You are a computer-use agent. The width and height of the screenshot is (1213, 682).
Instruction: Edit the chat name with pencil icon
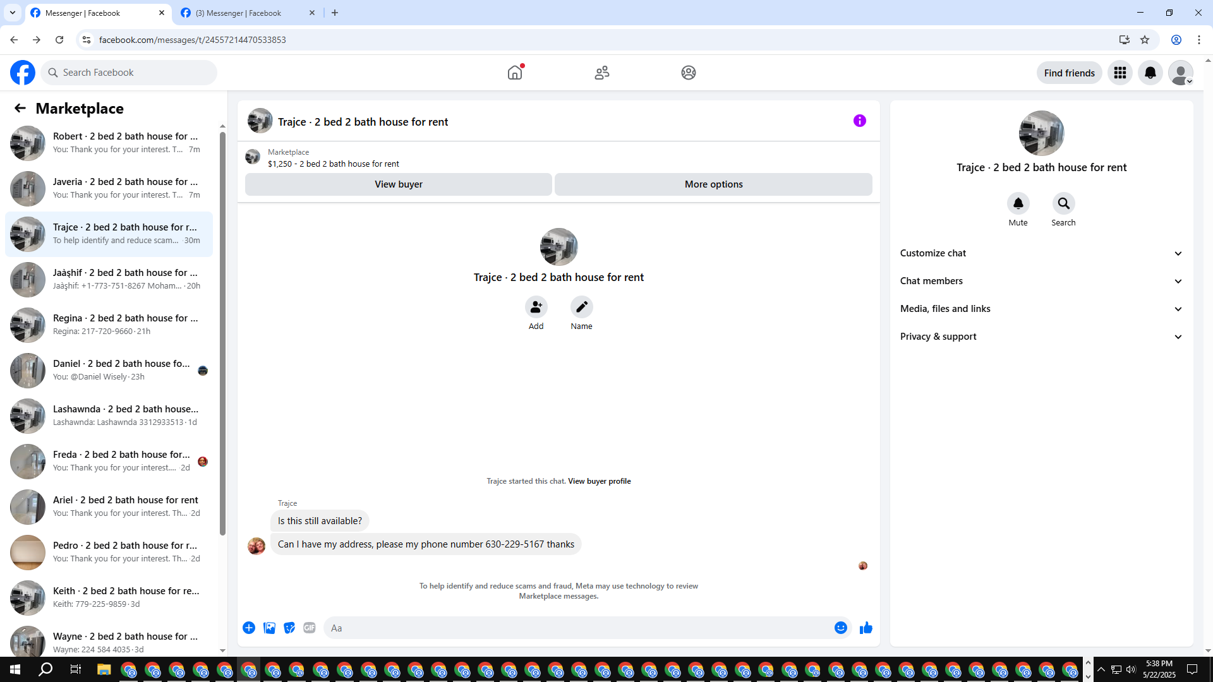point(582,307)
